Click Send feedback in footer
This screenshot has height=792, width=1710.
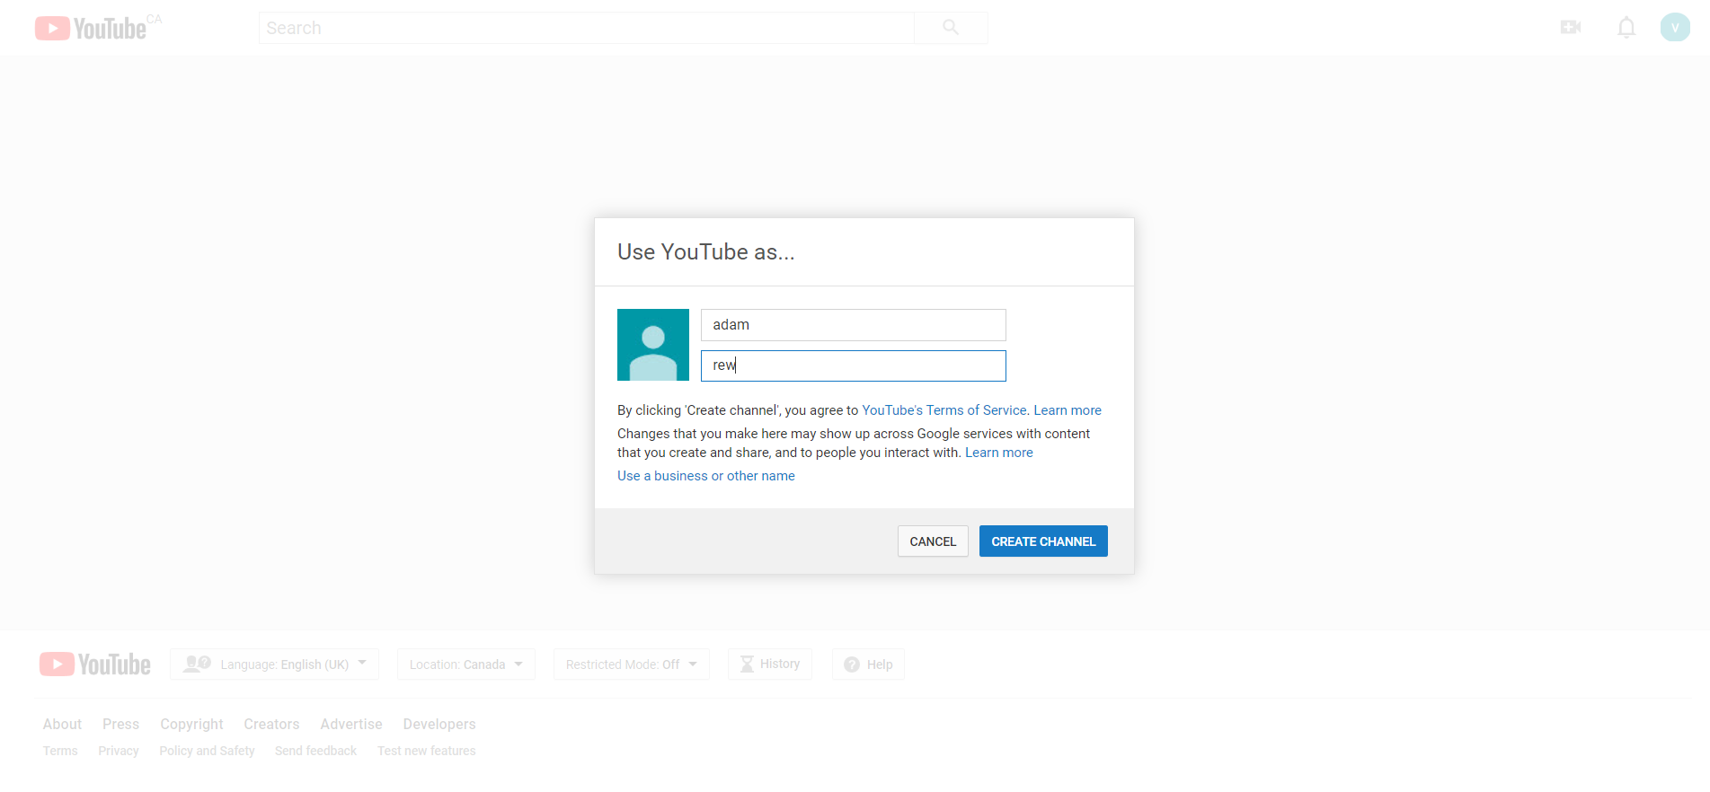point(315,751)
